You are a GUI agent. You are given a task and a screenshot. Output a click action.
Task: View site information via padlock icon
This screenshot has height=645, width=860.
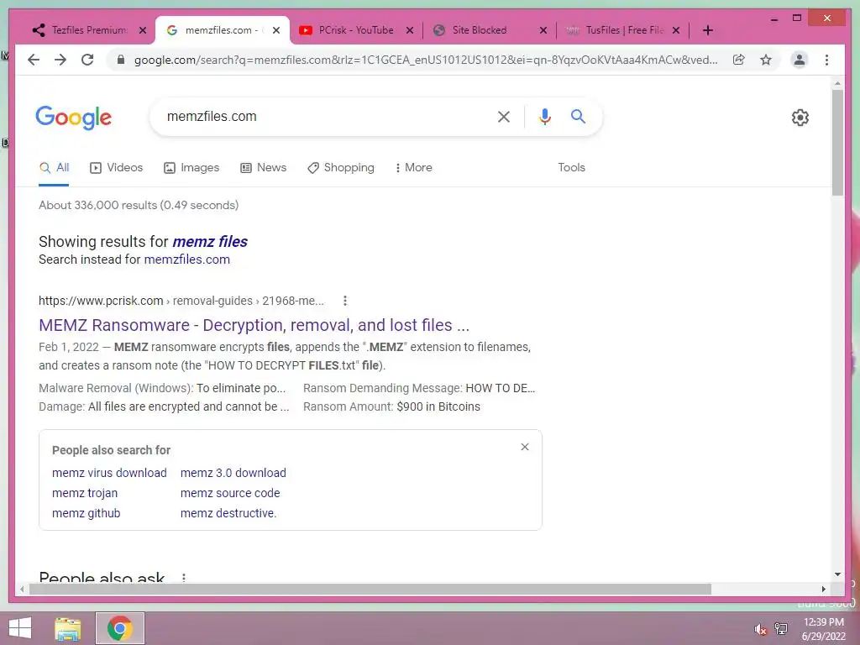click(x=121, y=60)
